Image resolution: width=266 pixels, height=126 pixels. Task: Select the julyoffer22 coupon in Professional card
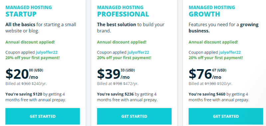coord(138,53)
